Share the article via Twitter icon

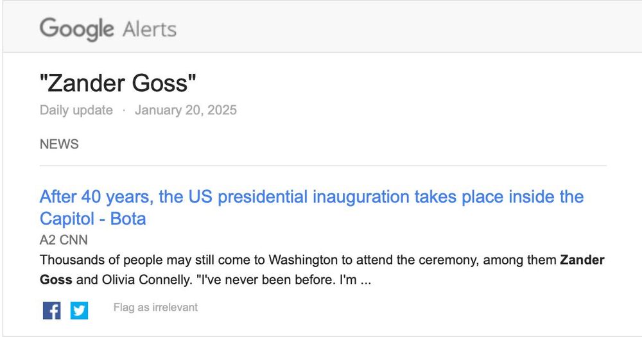click(79, 311)
